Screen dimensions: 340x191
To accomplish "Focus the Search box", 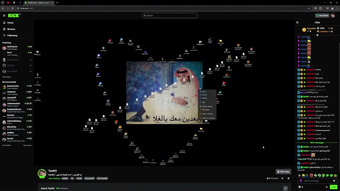I will (170, 16).
